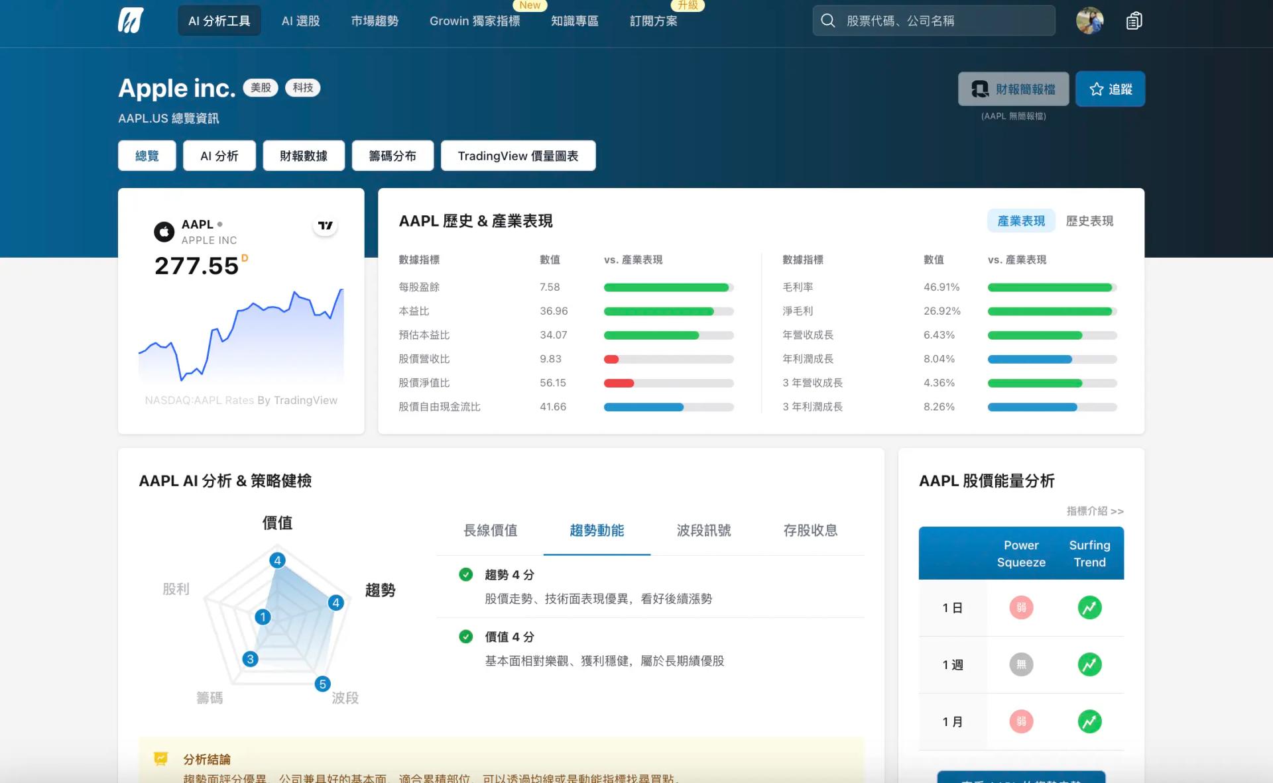Switch to 歷史表現 view toggle
Image resolution: width=1273 pixels, height=783 pixels.
1089,221
